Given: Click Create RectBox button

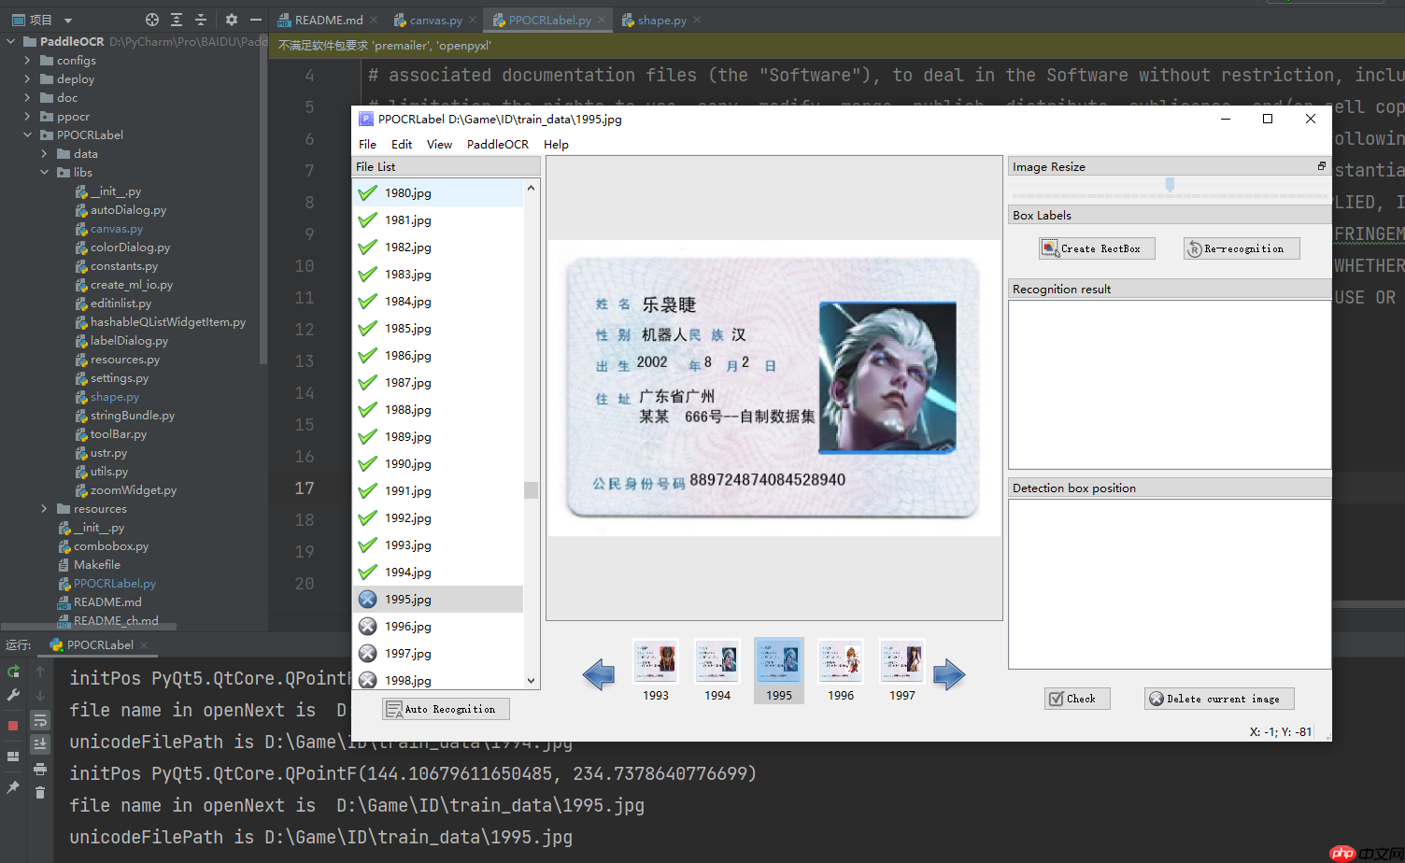Looking at the screenshot, I should point(1097,248).
